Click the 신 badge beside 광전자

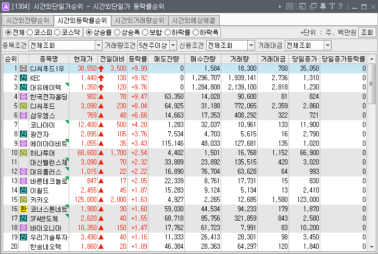23,134
